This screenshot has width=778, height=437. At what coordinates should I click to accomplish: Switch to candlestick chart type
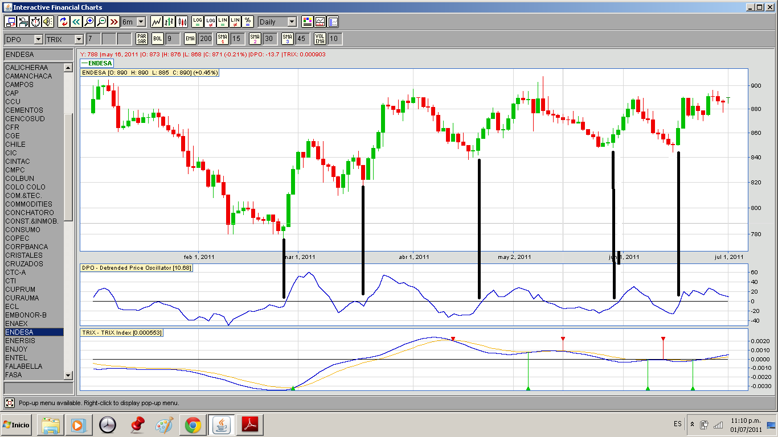click(x=182, y=22)
